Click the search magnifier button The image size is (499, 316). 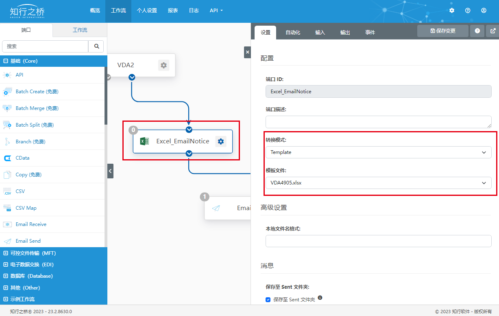96,46
